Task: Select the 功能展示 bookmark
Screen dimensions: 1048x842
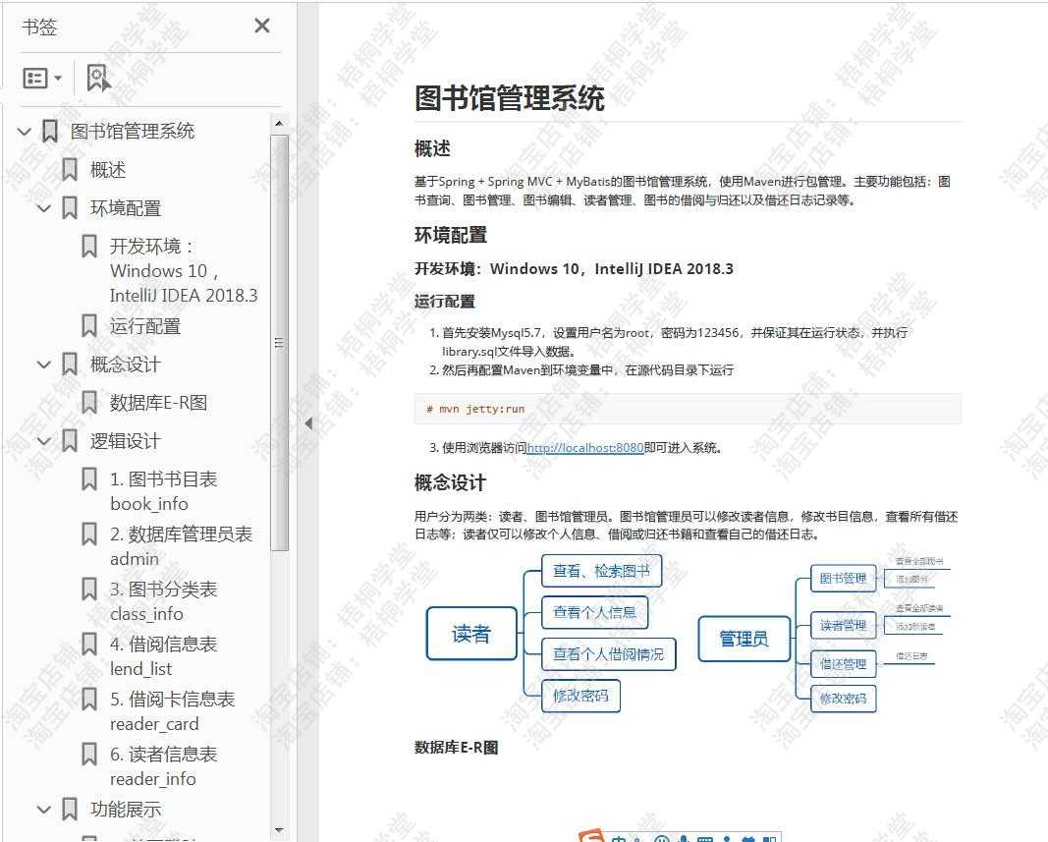Action: tap(126, 810)
